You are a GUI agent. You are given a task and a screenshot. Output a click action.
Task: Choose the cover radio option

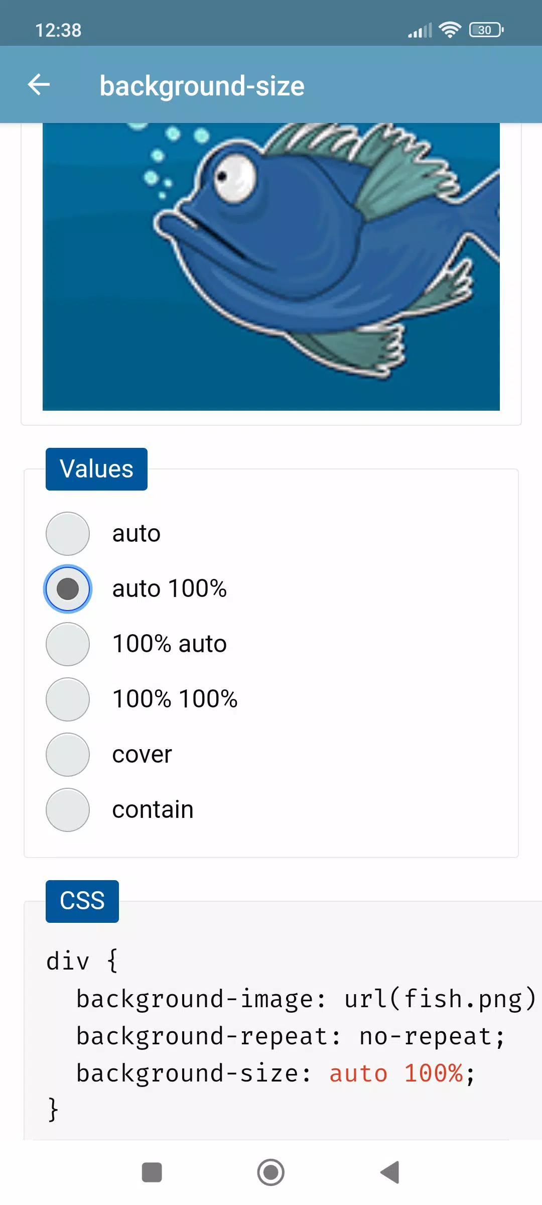[x=68, y=755]
